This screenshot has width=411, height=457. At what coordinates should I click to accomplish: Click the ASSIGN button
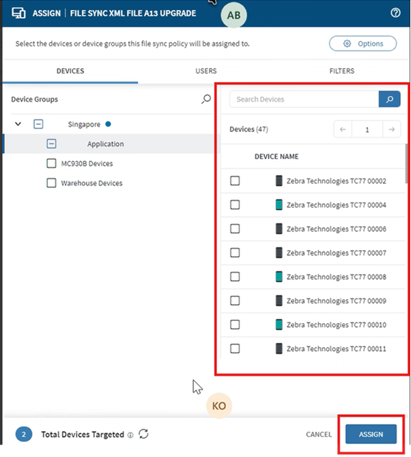(371, 434)
